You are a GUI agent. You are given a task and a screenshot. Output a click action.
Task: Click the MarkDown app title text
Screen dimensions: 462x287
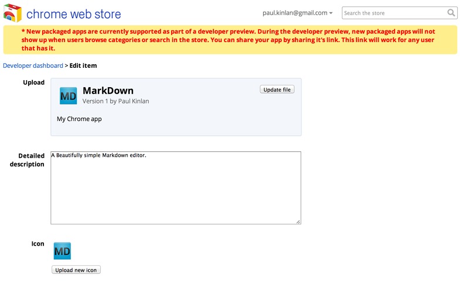tap(108, 91)
